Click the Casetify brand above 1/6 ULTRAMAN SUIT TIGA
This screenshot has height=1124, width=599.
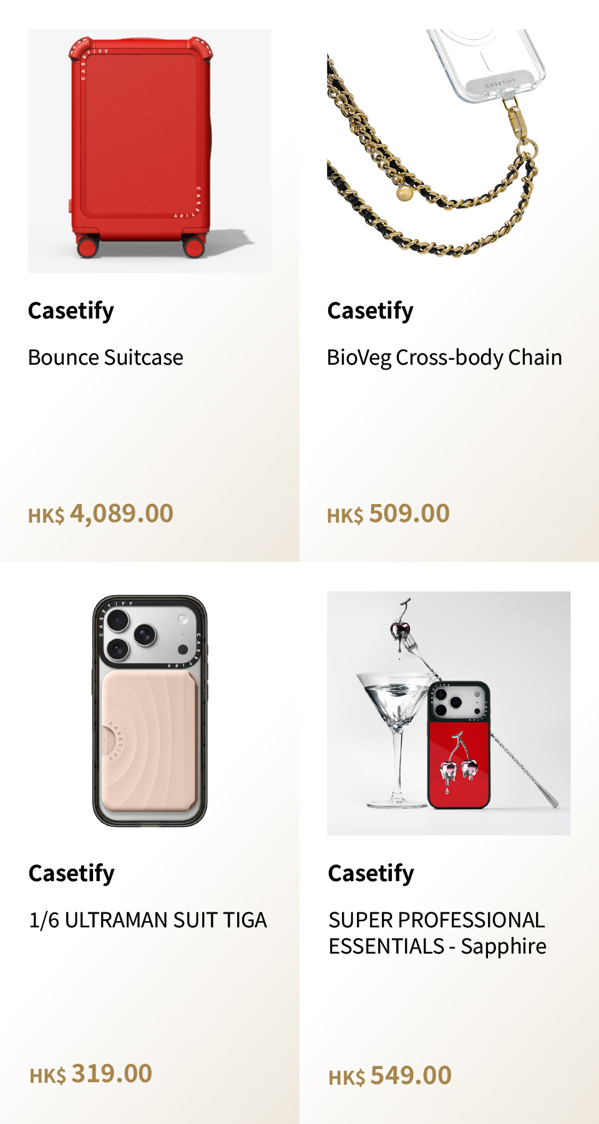click(72, 874)
